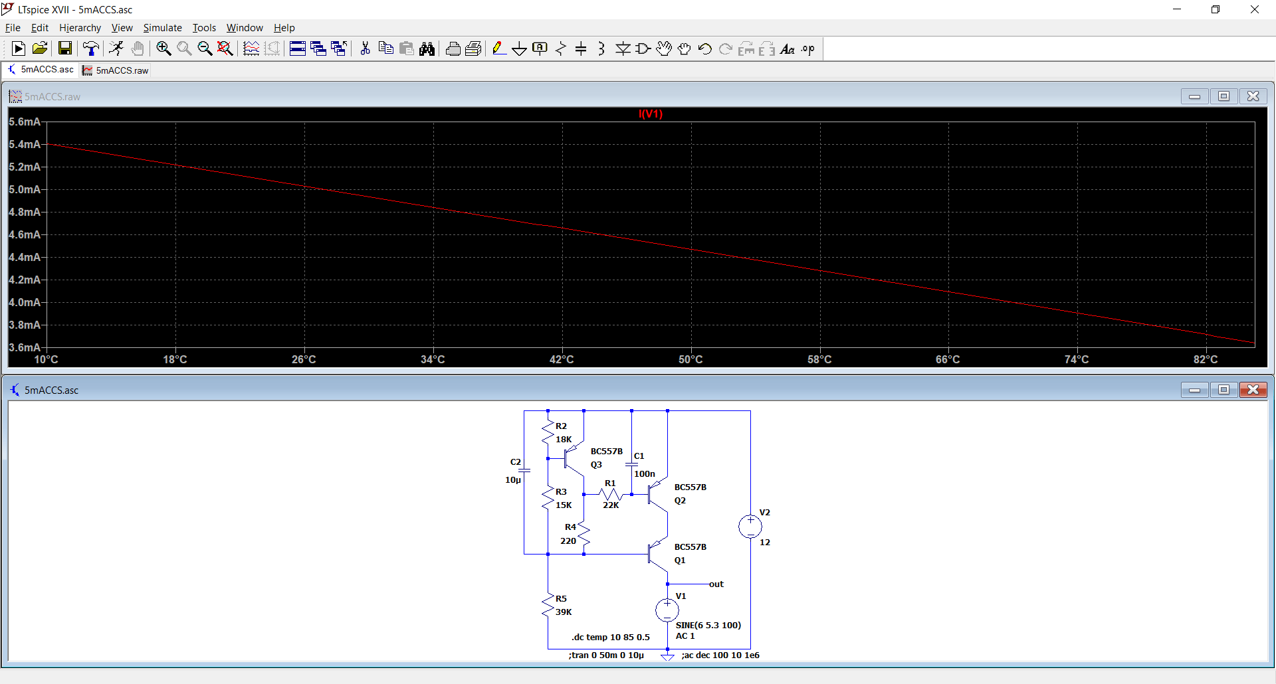Click the Print icon
Viewport: 1276px width, 684px height.
(453, 48)
